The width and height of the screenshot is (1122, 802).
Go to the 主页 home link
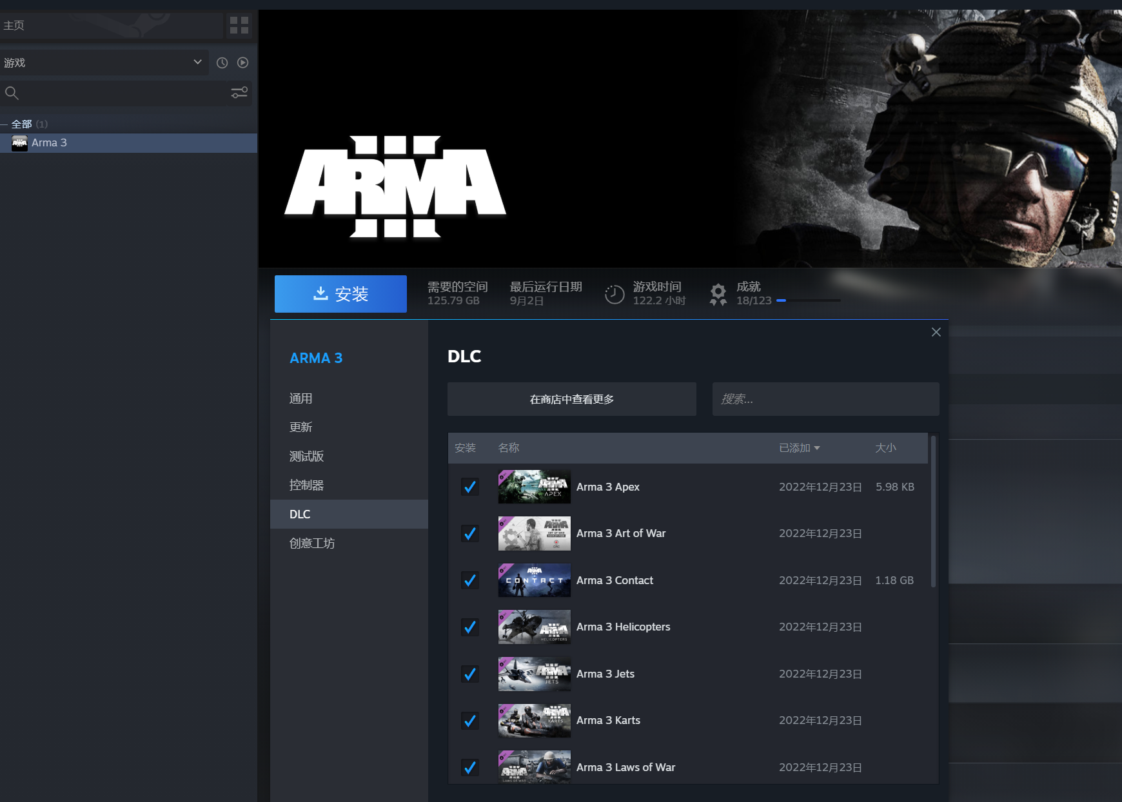14,25
